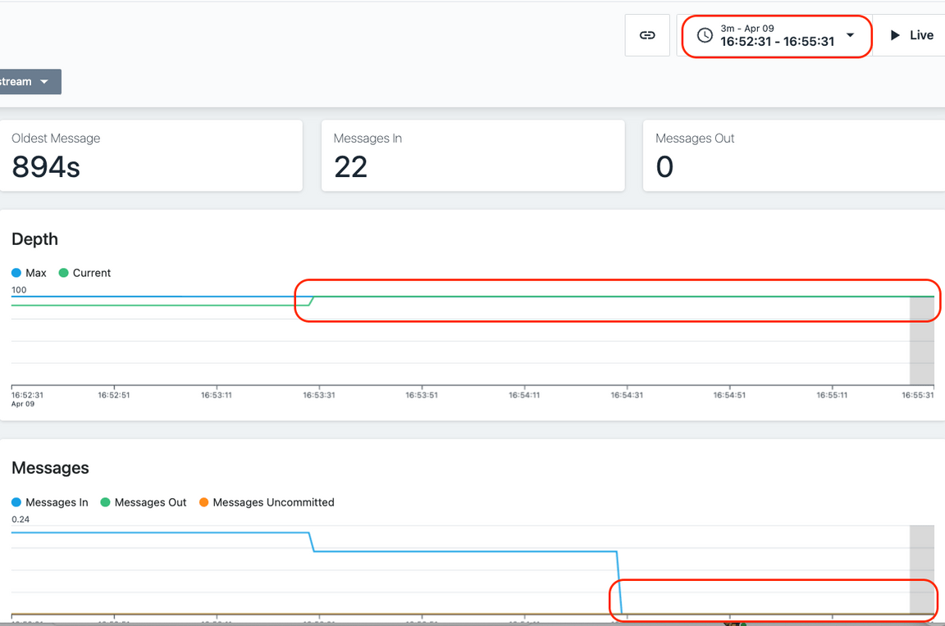945x626 pixels.
Task: Select the Messages Out 0 card
Action: (x=794, y=156)
